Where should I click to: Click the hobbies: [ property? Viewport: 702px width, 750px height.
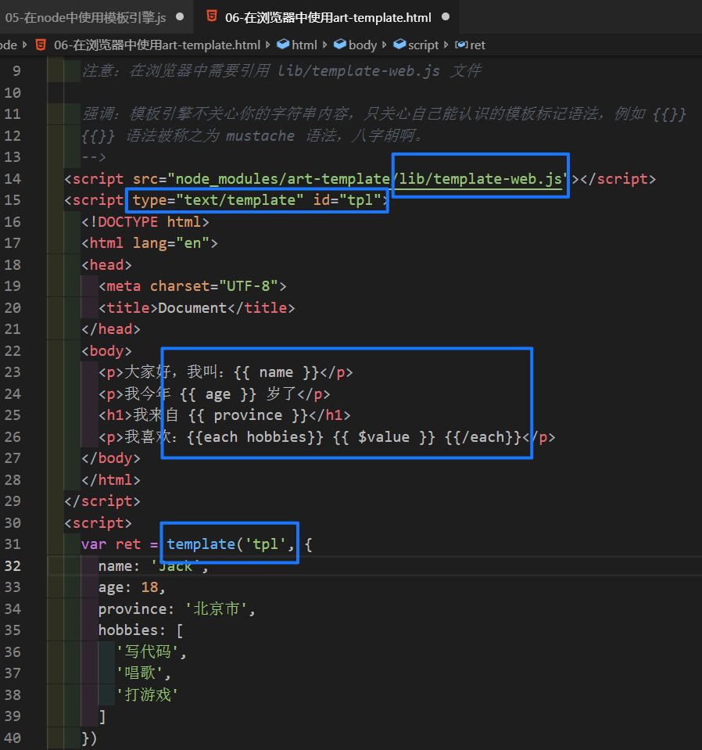pos(141,630)
